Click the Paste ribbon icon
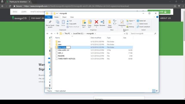The height and width of the screenshot is (104, 185). point(63,22)
